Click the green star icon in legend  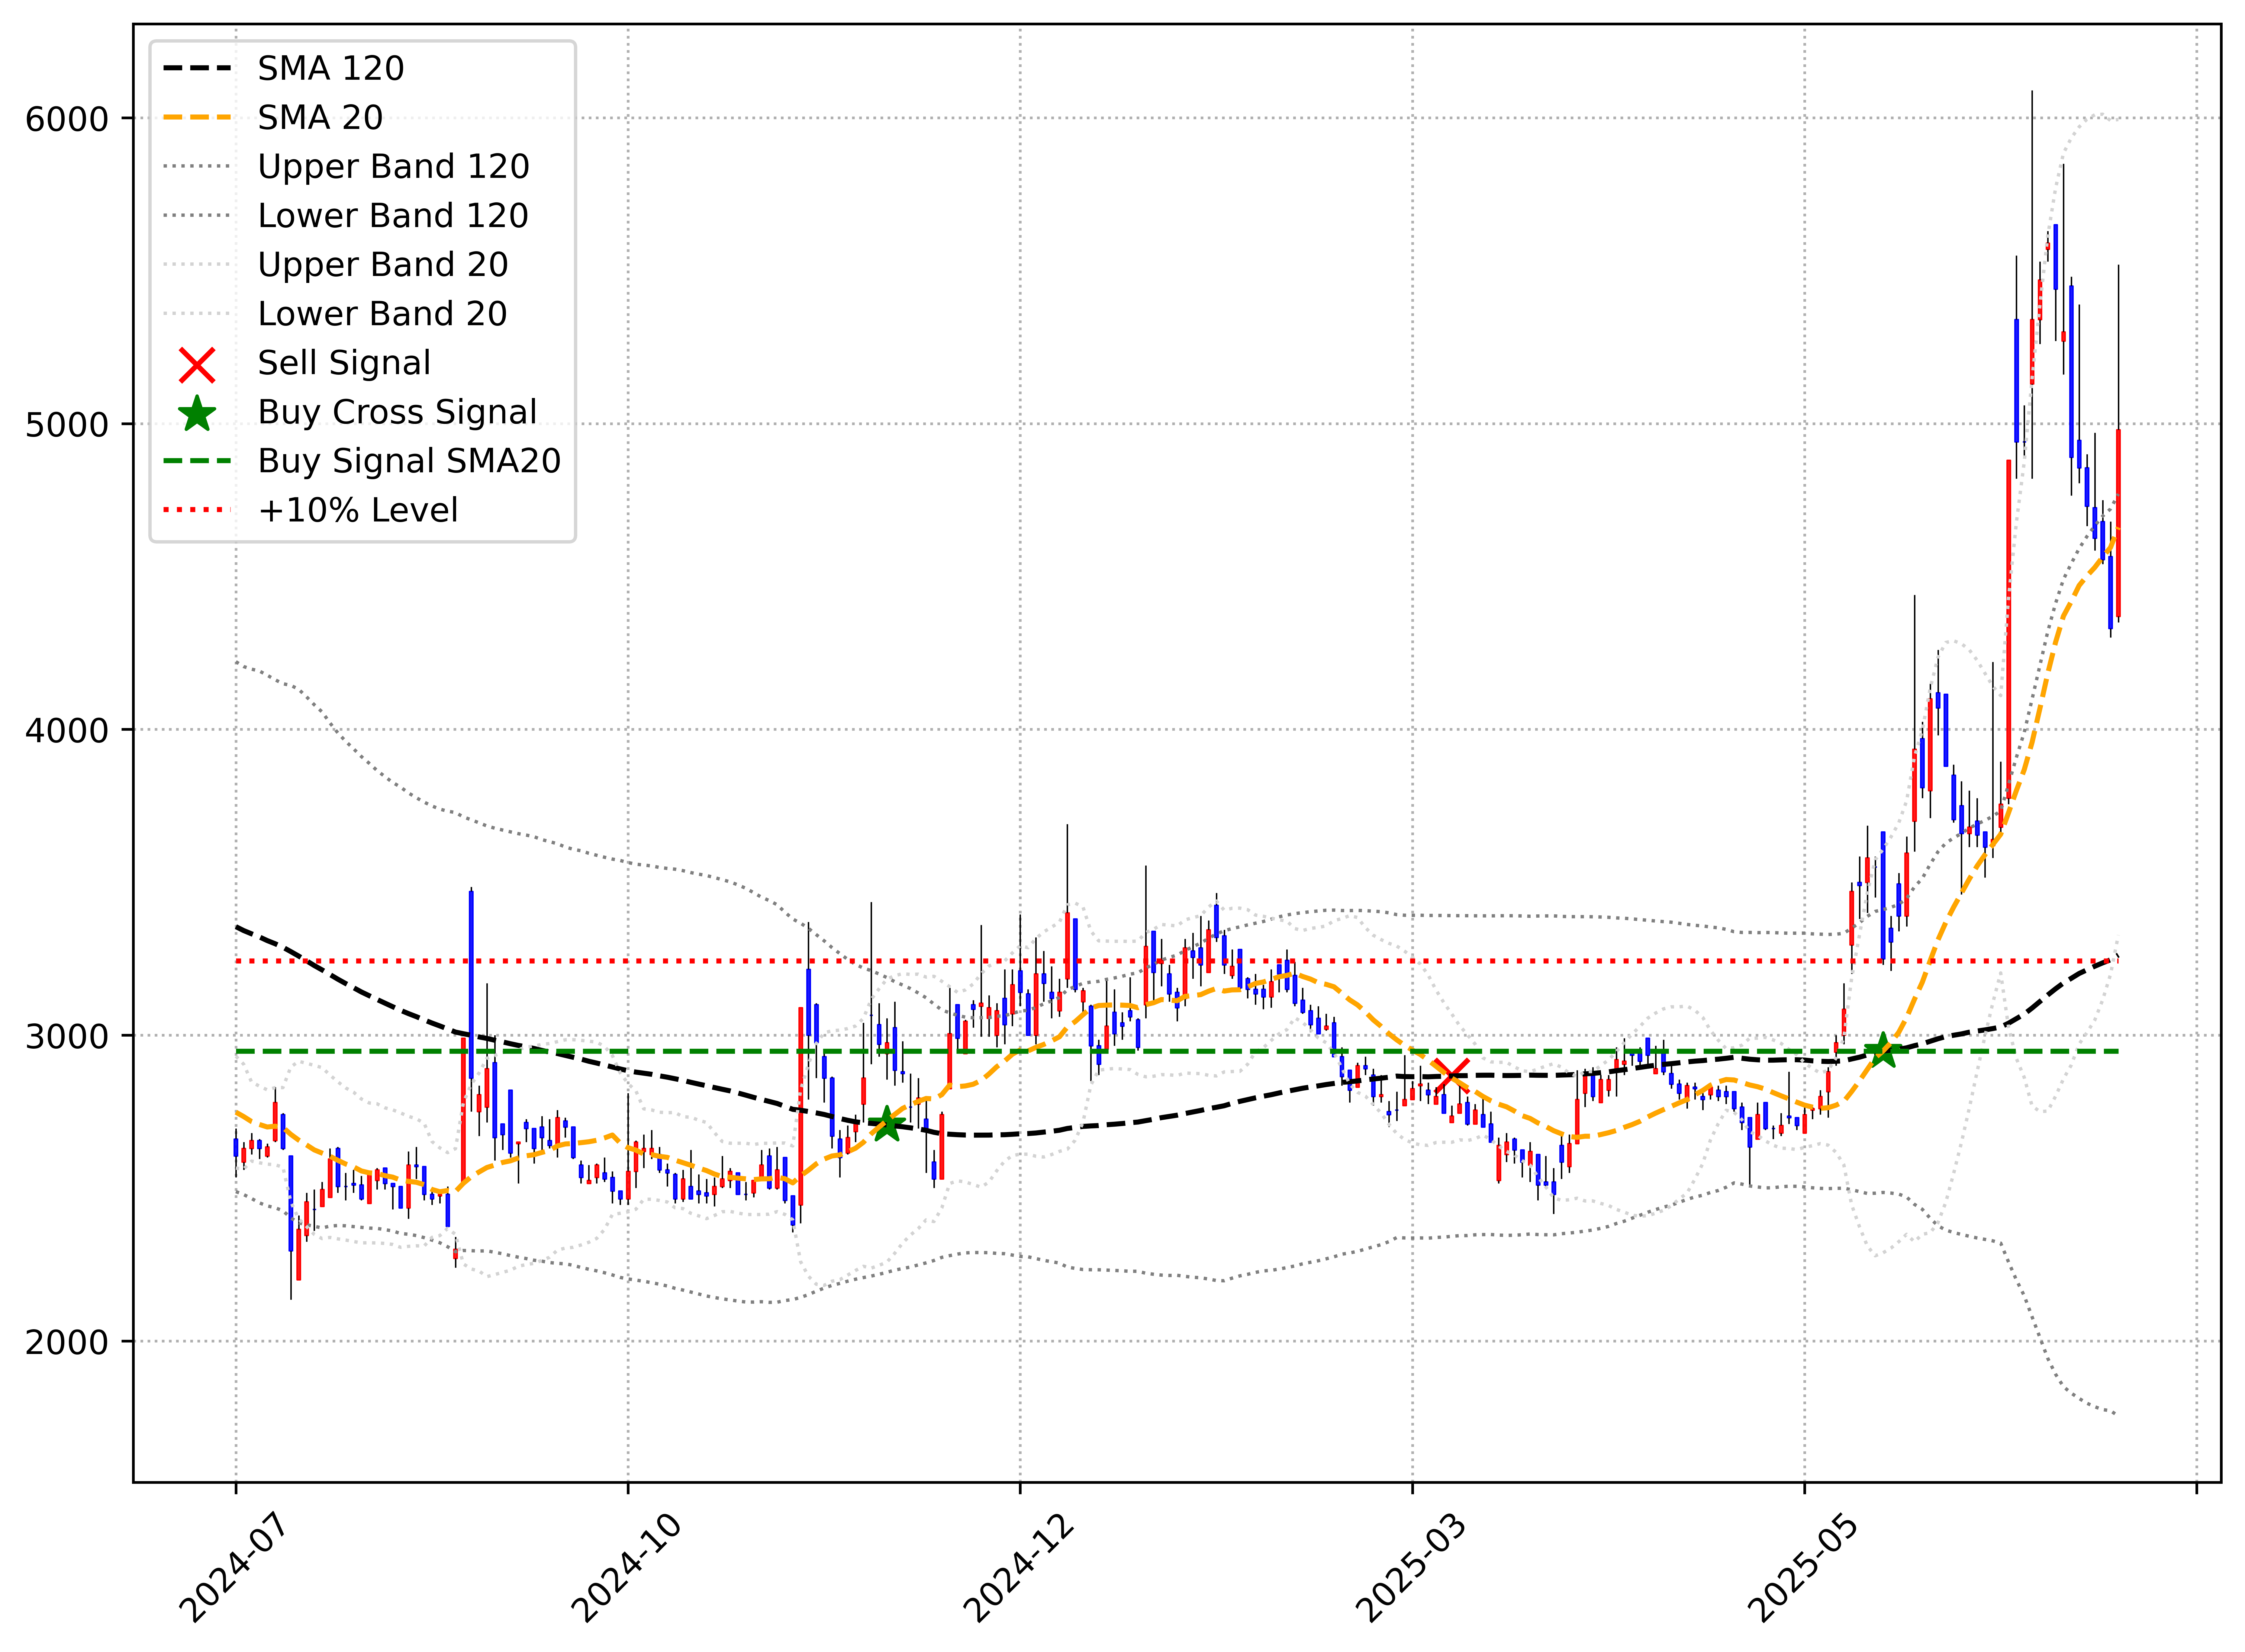tap(197, 413)
